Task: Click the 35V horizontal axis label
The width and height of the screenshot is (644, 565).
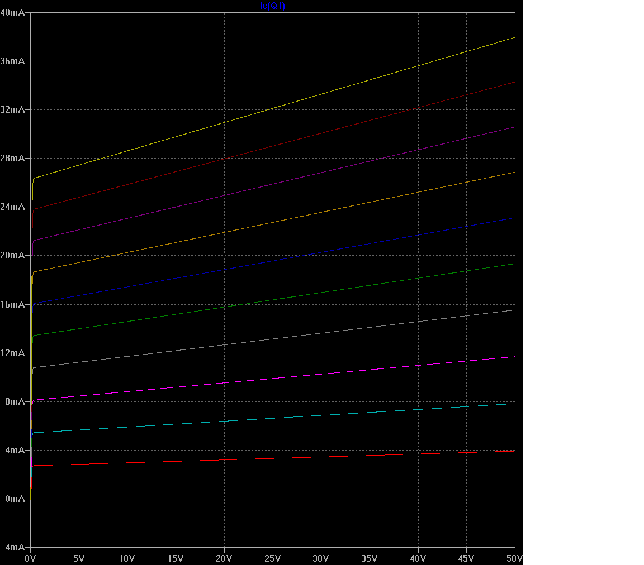Action: point(369,558)
